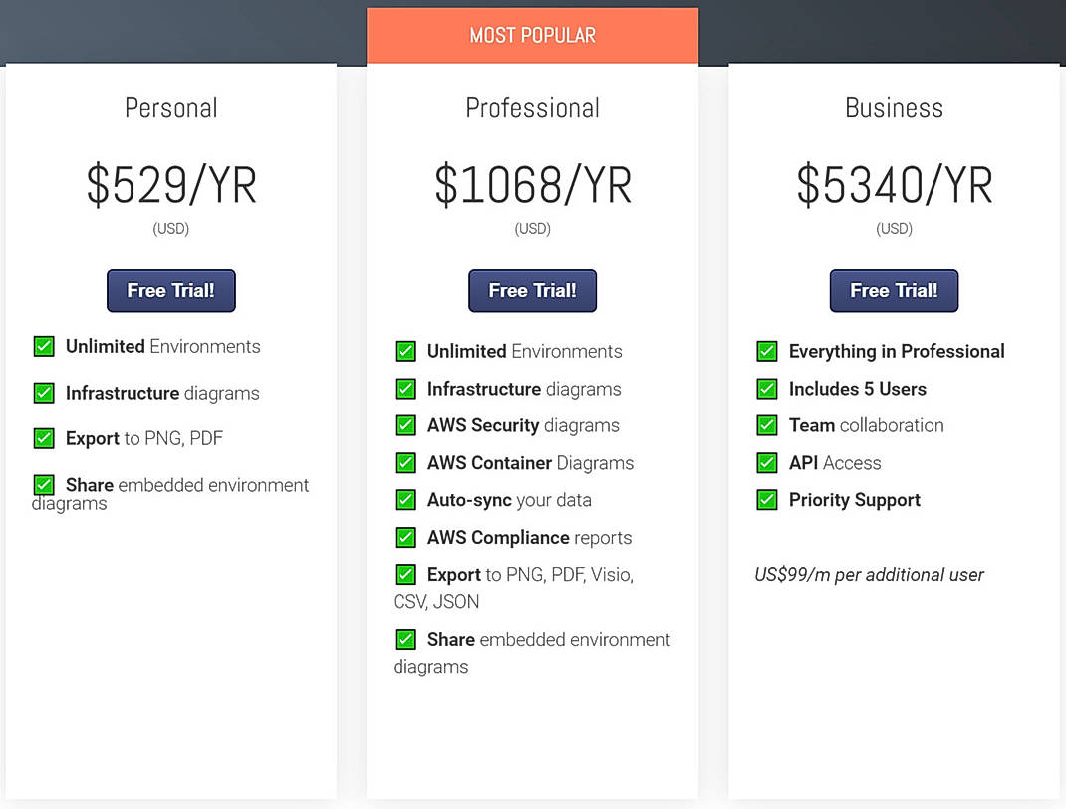
Task: Click the AWS Security diagrams text
Action: [523, 425]
